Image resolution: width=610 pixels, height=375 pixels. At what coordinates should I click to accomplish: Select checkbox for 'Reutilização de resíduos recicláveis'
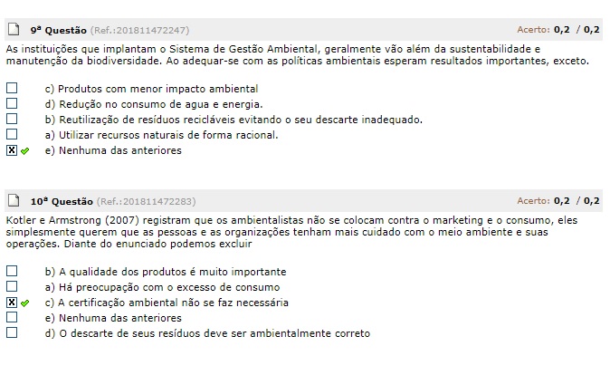pyautogui.click(x=12, y=120)
